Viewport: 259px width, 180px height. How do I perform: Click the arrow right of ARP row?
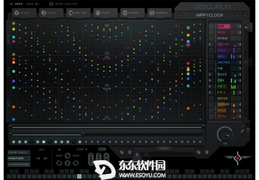[x=239, y=26]
